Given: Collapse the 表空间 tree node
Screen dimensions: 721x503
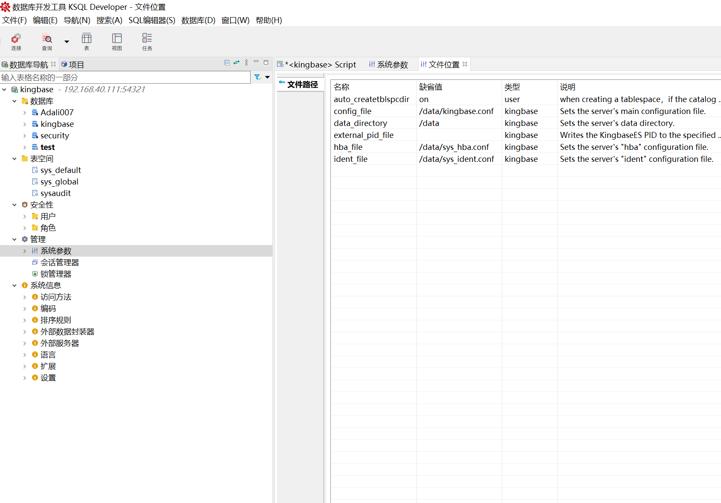Looking at the screenshot, I should [x=15, y=159].
